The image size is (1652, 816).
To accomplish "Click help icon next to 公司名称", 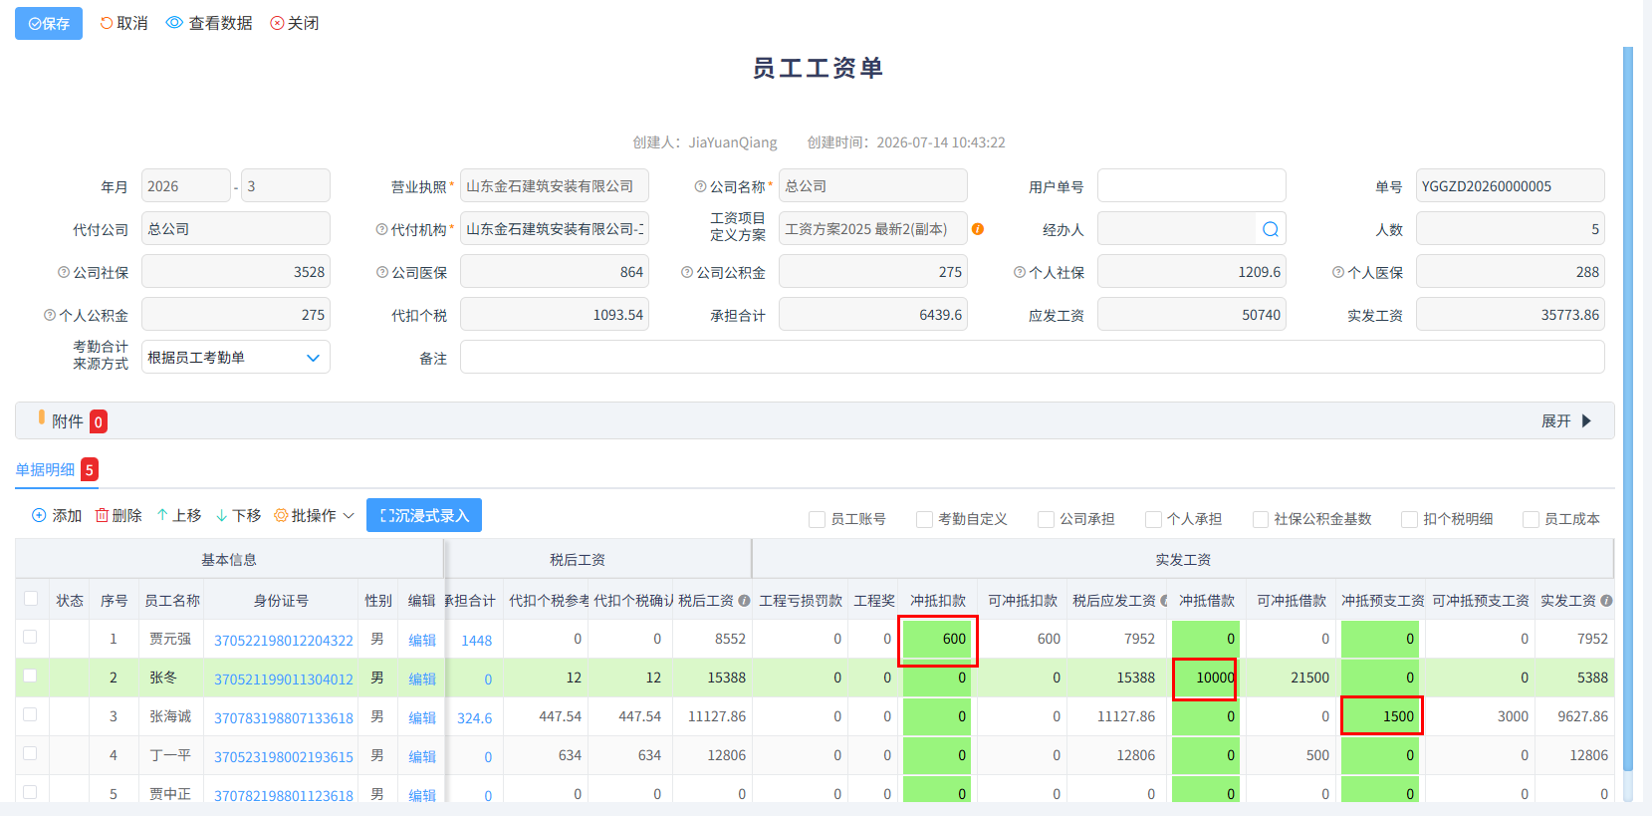I will coord(701,186).
